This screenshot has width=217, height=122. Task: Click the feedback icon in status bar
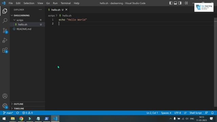point(206,113)
